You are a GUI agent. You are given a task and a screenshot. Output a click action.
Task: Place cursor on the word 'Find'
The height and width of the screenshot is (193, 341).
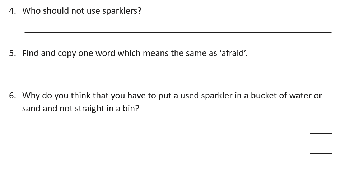pos(31,53)
